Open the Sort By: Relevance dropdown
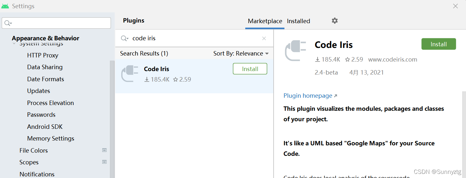The width and height of the screenshot is (466, 178). click(241, 53)
